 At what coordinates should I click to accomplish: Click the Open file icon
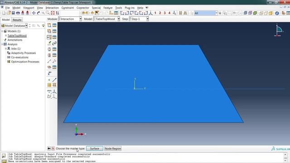9,13
